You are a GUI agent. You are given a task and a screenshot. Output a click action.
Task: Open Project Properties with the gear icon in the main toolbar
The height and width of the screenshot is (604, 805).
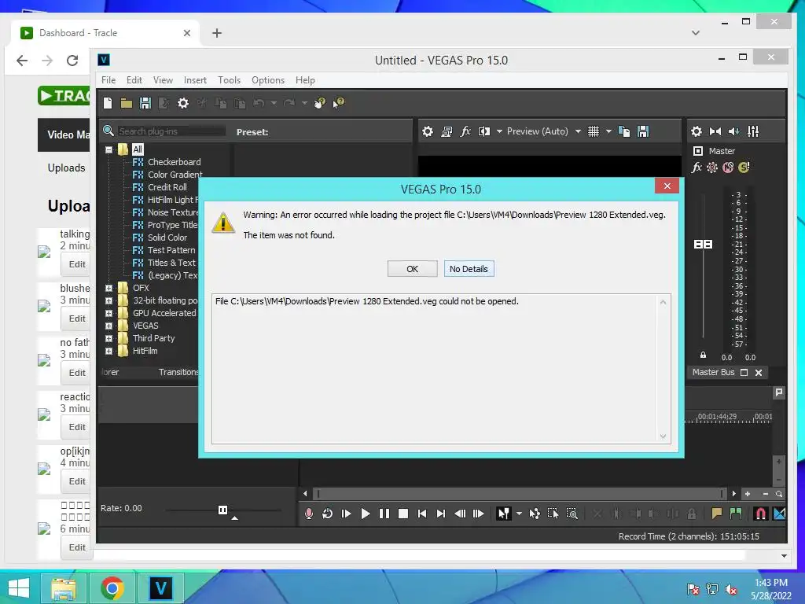tap(182, 103)
